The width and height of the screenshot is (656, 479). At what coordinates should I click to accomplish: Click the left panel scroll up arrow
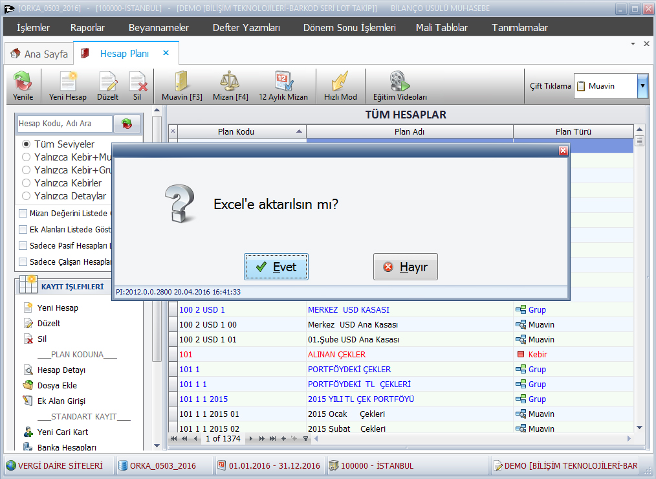[157, 110]
